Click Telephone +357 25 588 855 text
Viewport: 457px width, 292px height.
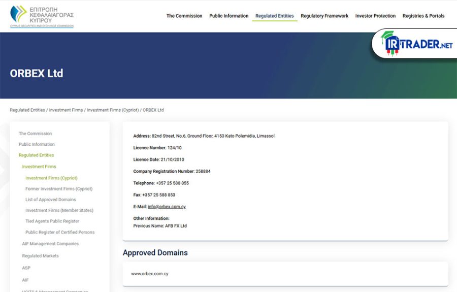coord(161,183)
